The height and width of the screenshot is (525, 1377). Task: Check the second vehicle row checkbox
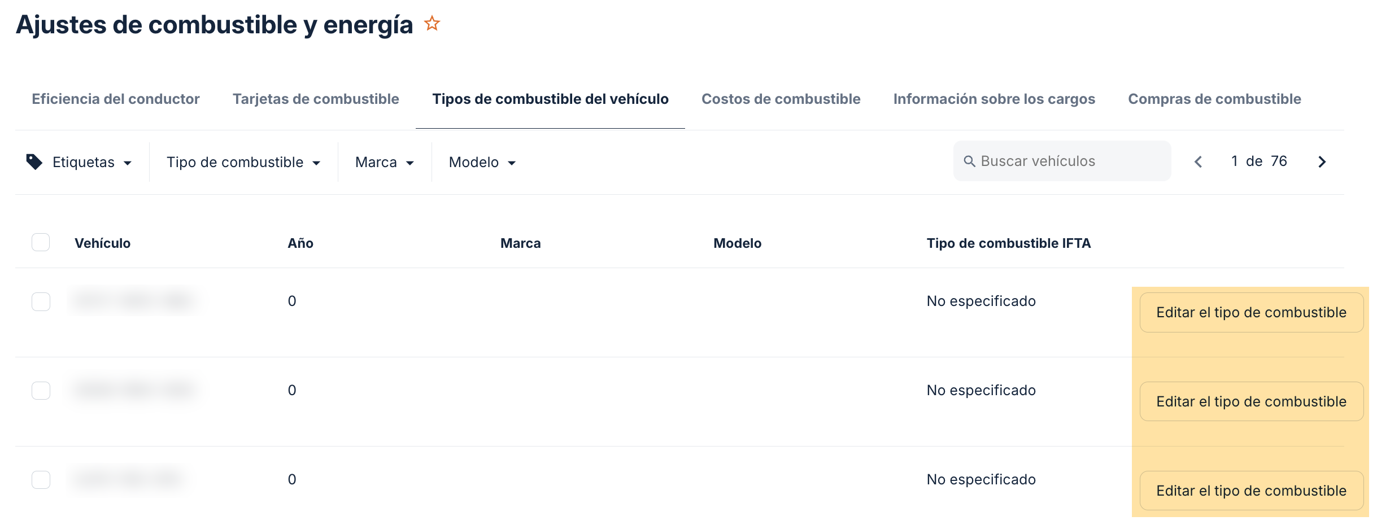pyautogui.click(x=41, y=391)
